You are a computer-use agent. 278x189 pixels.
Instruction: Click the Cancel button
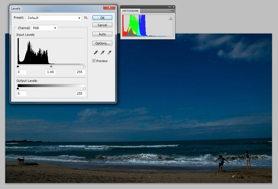[102, 25]
